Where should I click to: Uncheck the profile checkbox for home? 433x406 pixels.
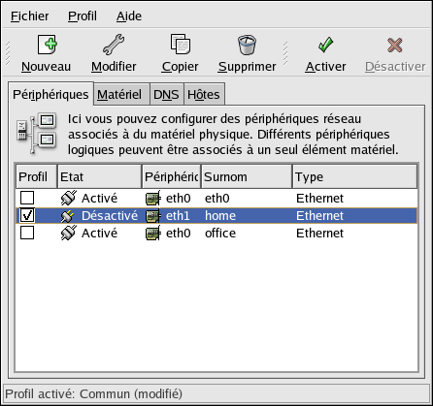27,215
